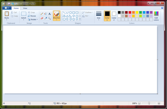Open the Brushes dropdown arrow
167x109 pixels.
click(57, 20)
